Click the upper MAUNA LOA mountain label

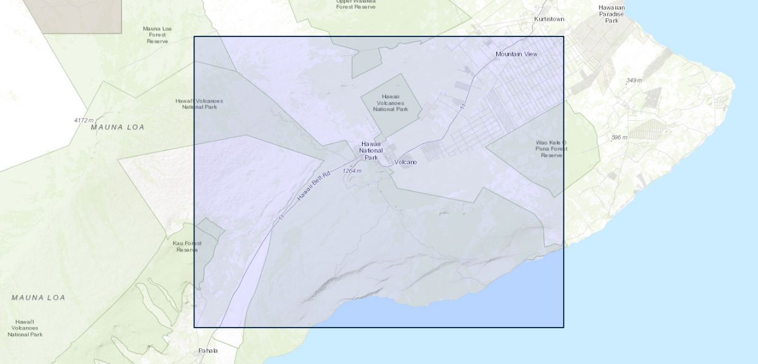(118, 127)
